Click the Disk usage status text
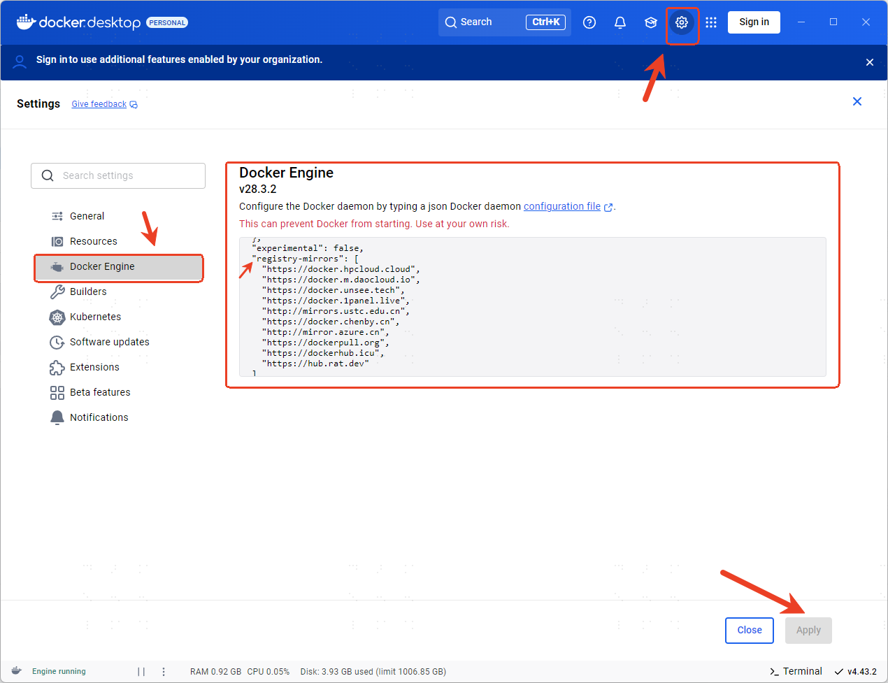The width and height of the screenshot is (888, 683). coord(373,672)
